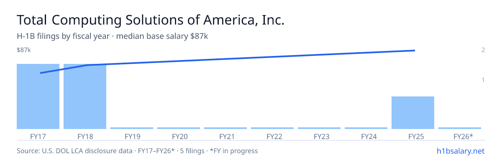Viewport: 502px width, 167px height.
Task: Click the right axis value 2
Action: (483, 50)
